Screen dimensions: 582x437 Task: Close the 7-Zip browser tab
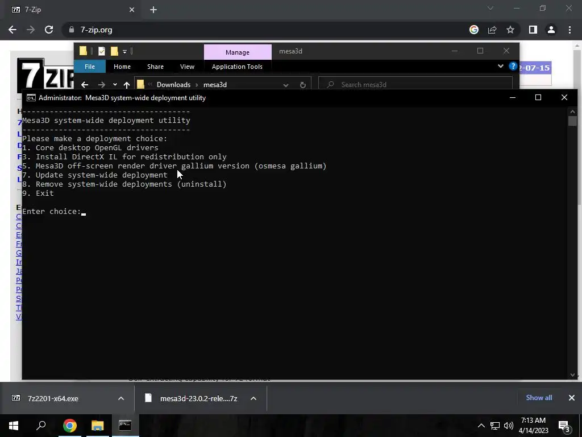coord(132,10)
